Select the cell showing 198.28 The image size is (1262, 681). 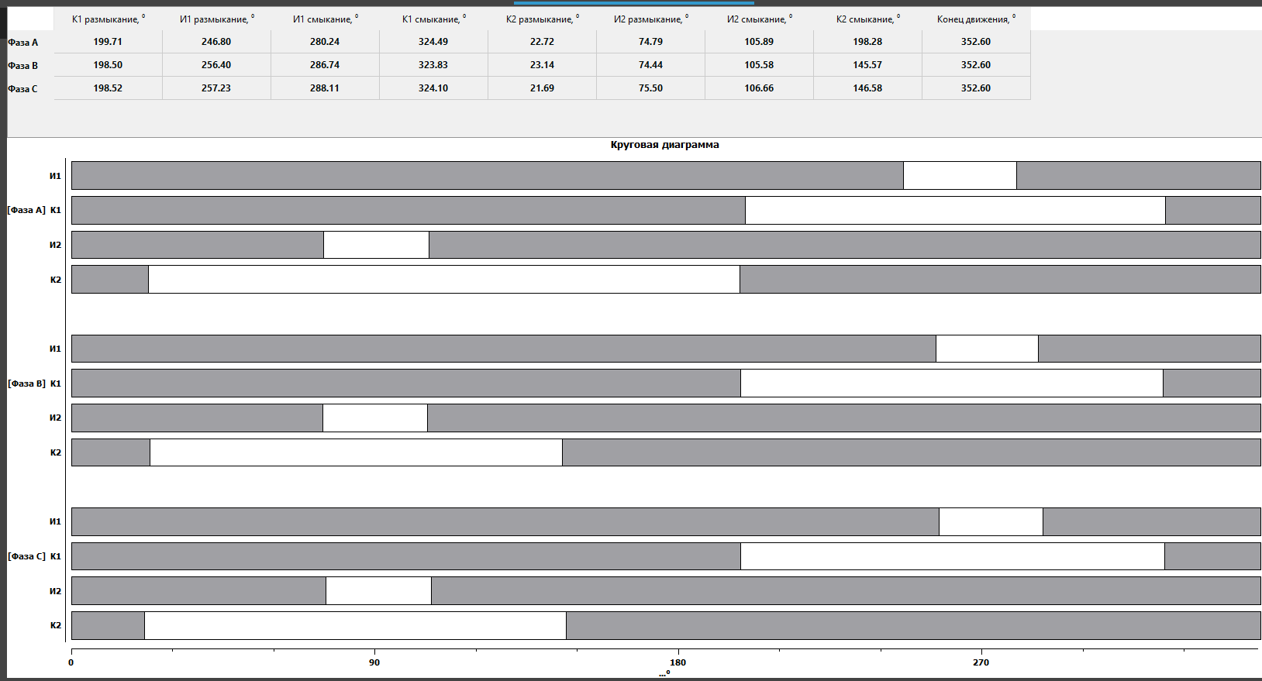point(867,42)
